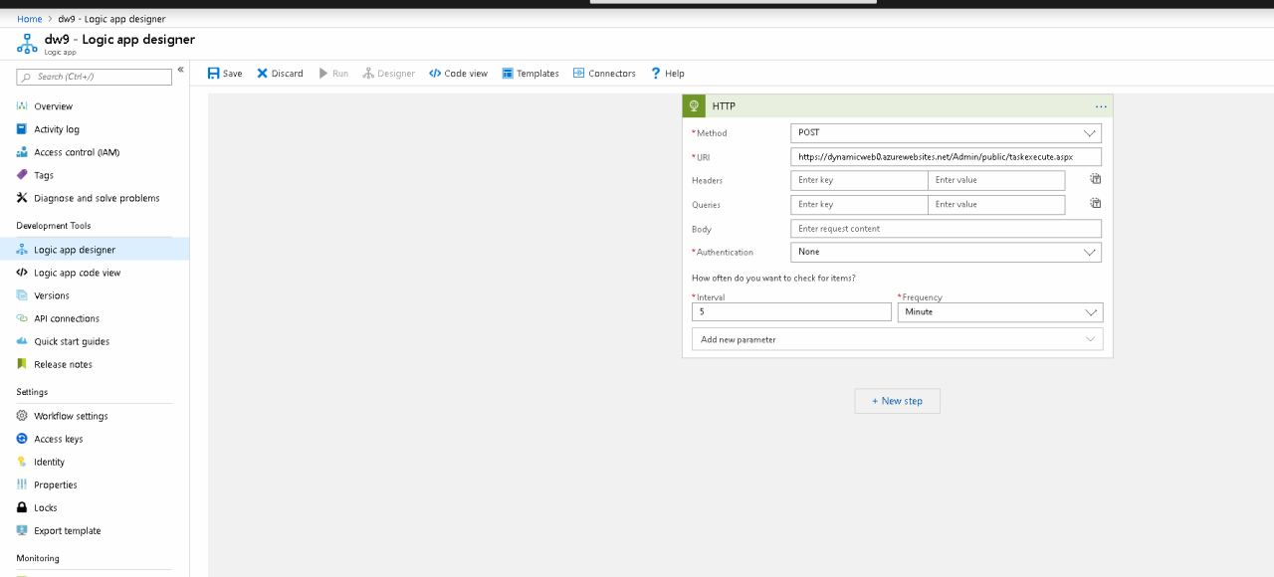Expand the Method dropdown
This screenshot has height=577, width=1274.
(1090, 133)
